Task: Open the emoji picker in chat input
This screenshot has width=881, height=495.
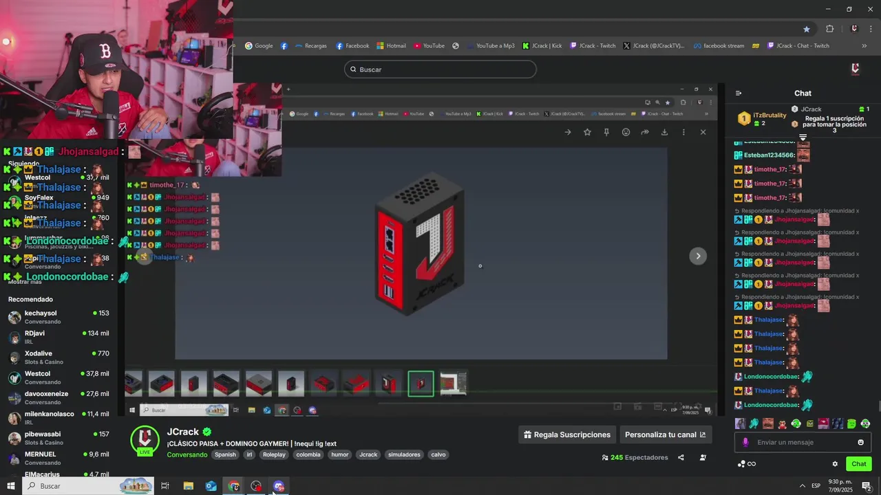Action: click(860, 442)
